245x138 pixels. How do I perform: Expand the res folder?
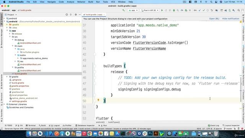[x=15, y=61]
